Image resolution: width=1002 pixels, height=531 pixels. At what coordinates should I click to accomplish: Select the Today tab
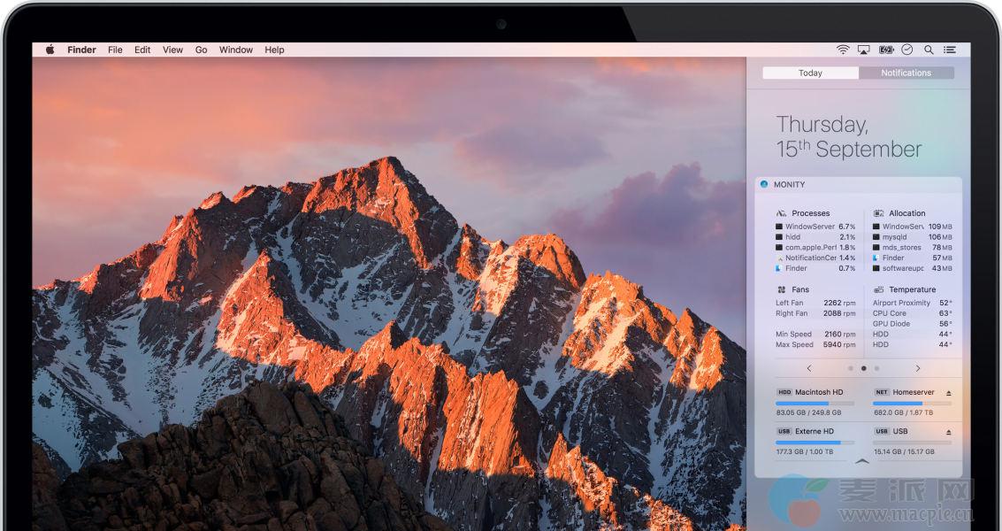click(810, 73)
